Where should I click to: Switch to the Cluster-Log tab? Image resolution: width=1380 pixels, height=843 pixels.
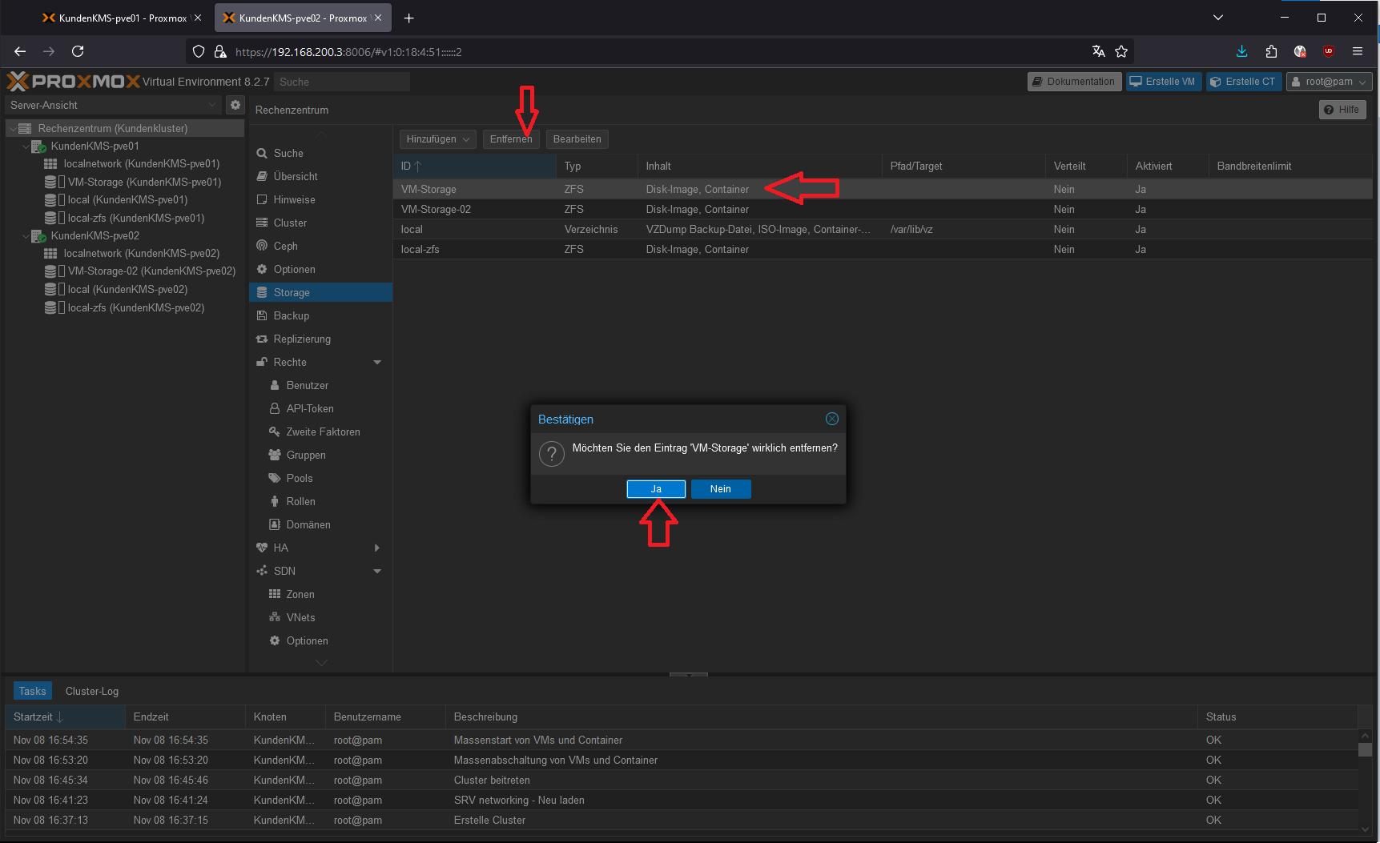92,691
